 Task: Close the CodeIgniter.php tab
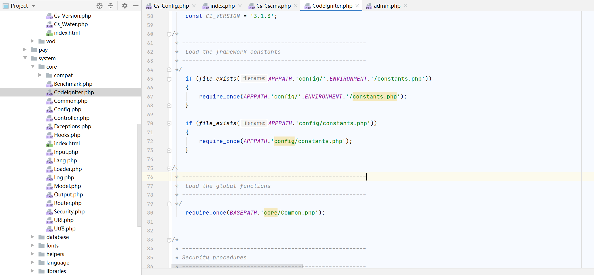pyautogui.click(x=357, y=6)
